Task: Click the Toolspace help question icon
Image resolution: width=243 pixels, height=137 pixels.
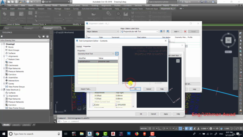Action: (x=47, y=37)
